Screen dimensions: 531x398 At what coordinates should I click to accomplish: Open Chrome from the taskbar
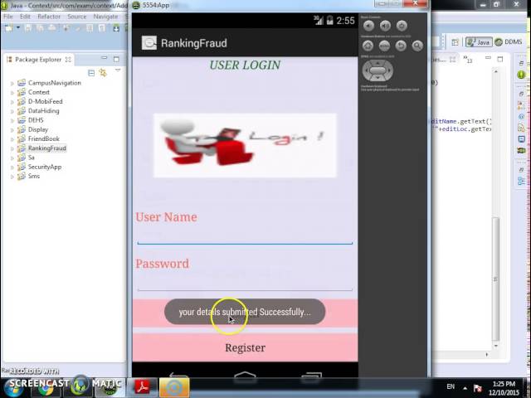[x=46, y=388]
